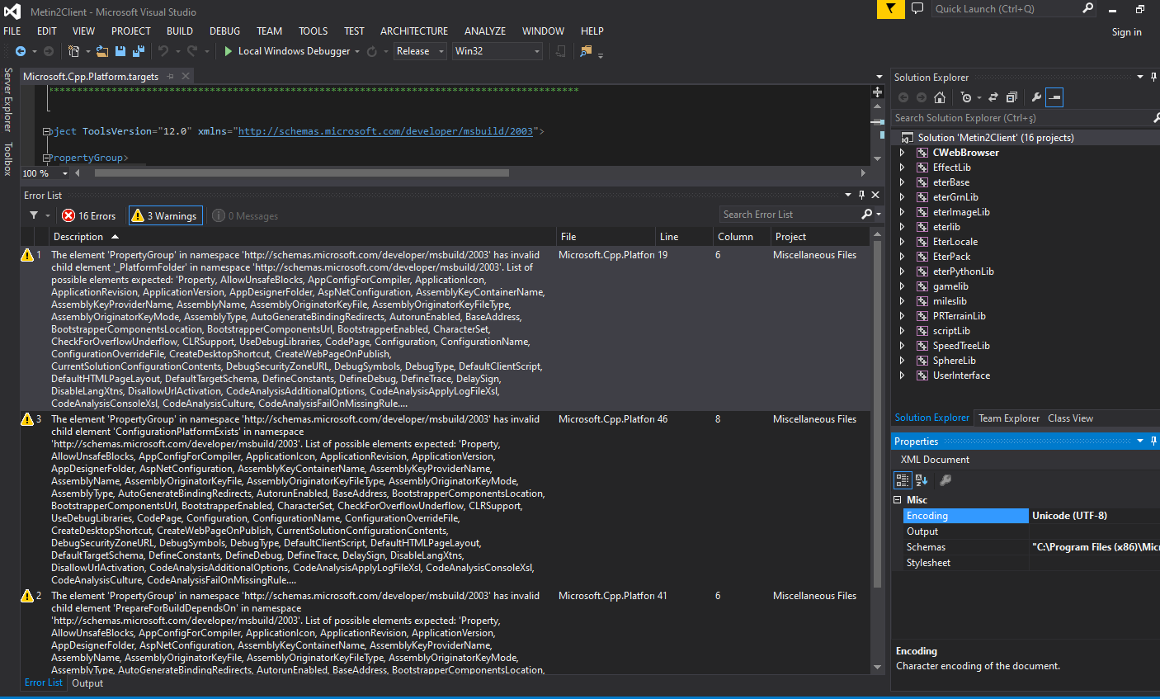
Task: Click the auto-hide pin on Error List
Action: tap(861, 195)
